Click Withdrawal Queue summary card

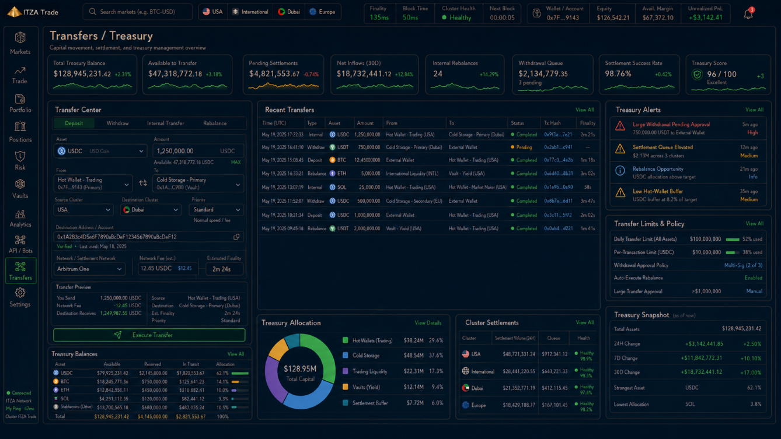[552, 75]
